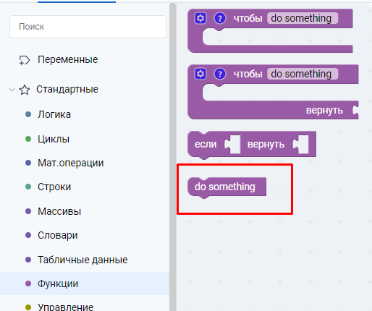This screenshot has width=372, height=311.
Task: Click gear icon on чтобы block with вернуть
Action: [200, 74]
